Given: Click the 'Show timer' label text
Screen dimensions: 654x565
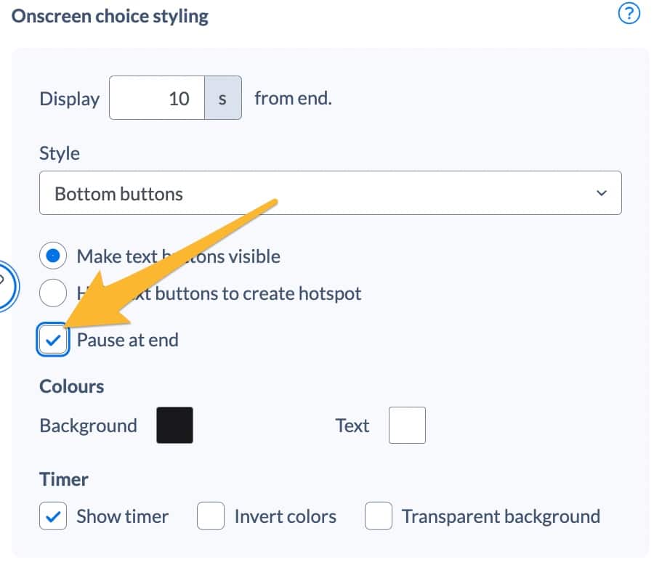Looking at the screenshot, I should [123, 516].
